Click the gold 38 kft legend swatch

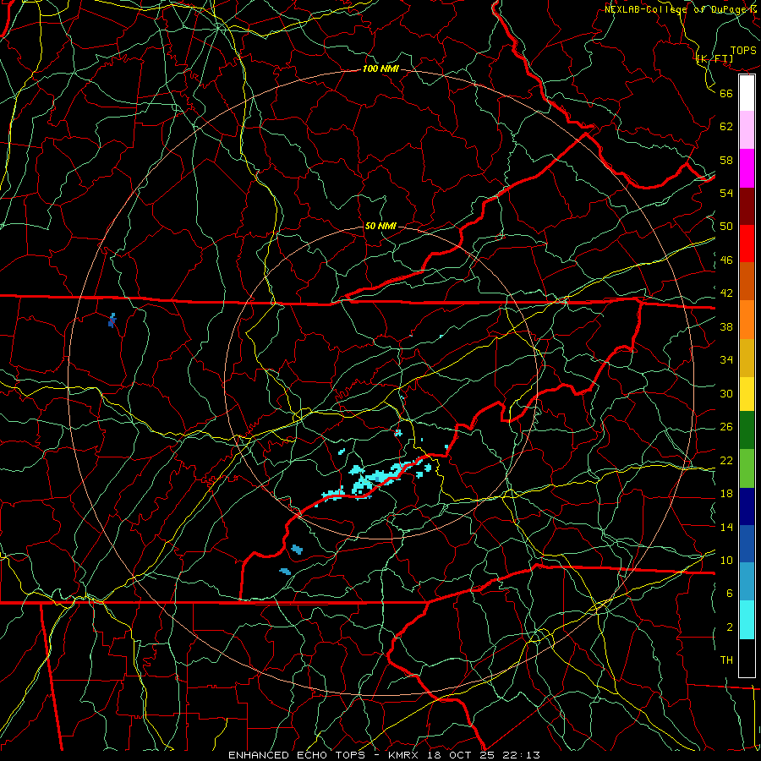coord(747,358)
